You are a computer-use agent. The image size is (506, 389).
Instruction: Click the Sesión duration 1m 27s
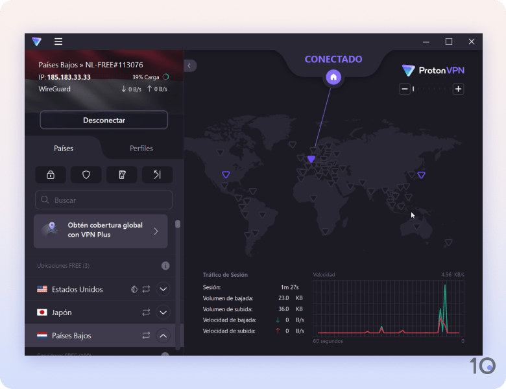tap(290, 287)
